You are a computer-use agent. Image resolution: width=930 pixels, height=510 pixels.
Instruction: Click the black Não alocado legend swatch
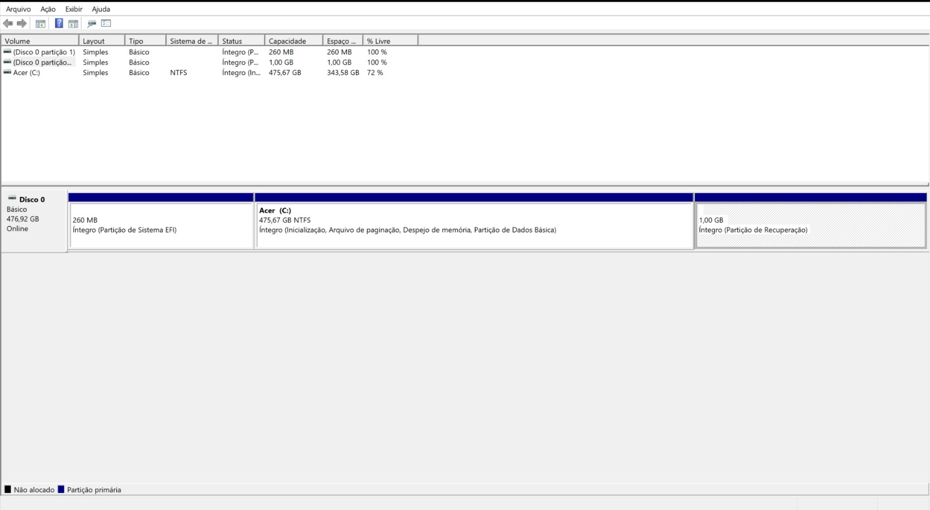click(x=8, y=489)
